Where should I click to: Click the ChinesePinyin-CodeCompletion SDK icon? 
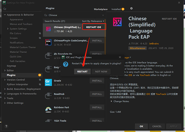click(48, 42)
